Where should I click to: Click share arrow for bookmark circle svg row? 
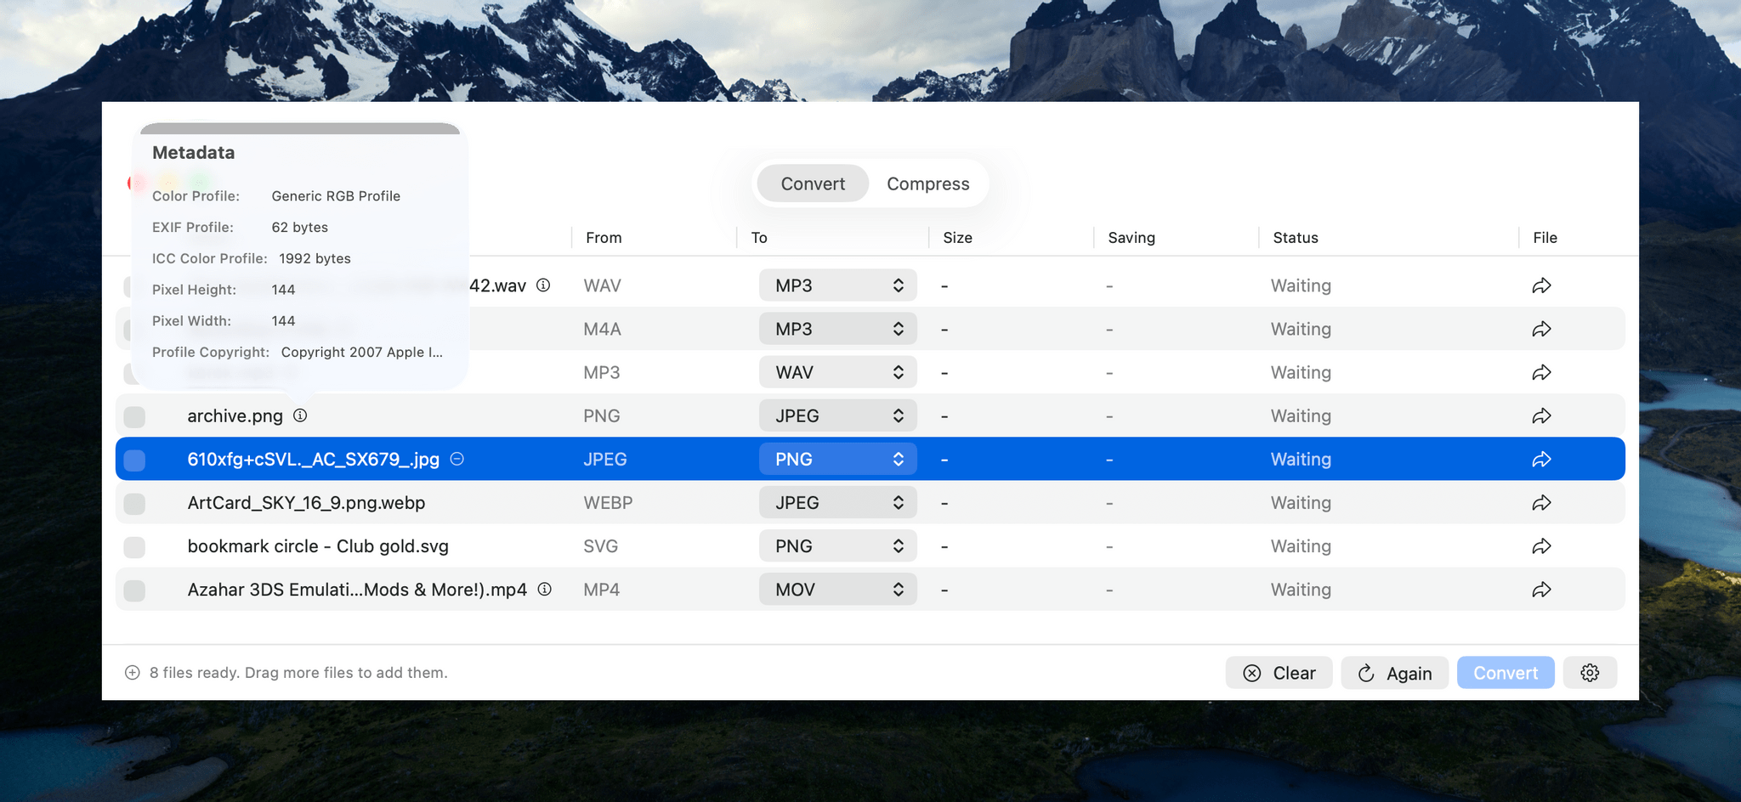point(1541,546)
